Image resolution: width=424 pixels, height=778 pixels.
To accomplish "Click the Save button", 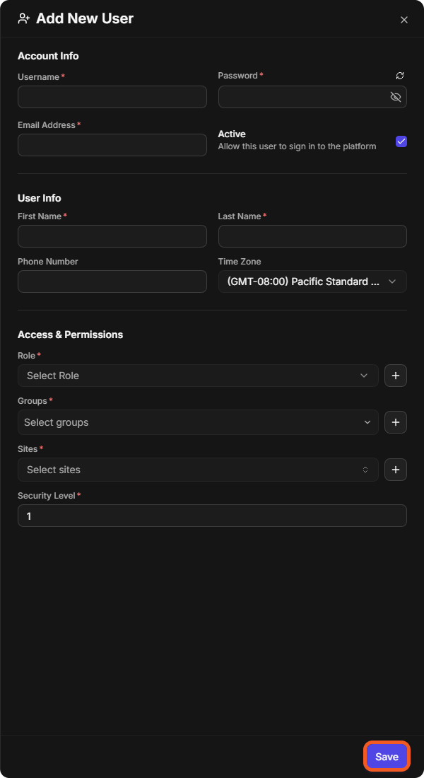I will coord(387,756).
